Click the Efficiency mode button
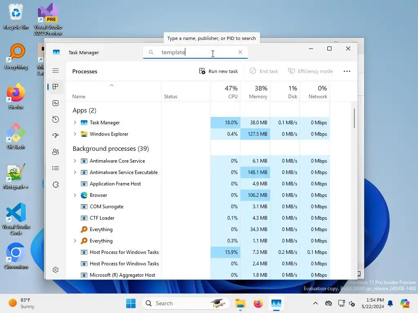The height and width of the screenshot is (313, 418). [x=310, y=71]
